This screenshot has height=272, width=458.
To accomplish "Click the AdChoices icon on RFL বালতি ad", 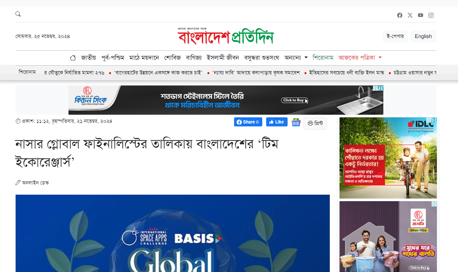I will click(x=434, y=204).
